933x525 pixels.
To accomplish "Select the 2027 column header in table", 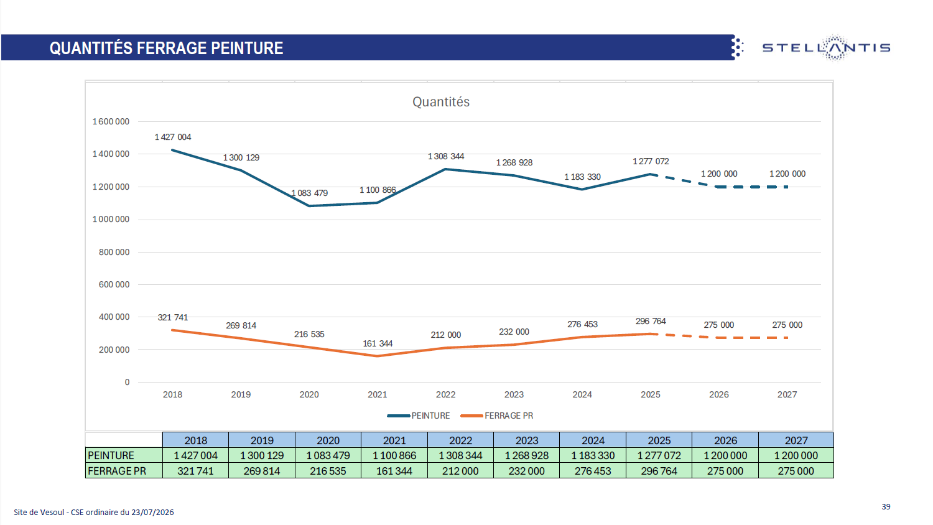I will pyautogui.click(x=796, y=440).
